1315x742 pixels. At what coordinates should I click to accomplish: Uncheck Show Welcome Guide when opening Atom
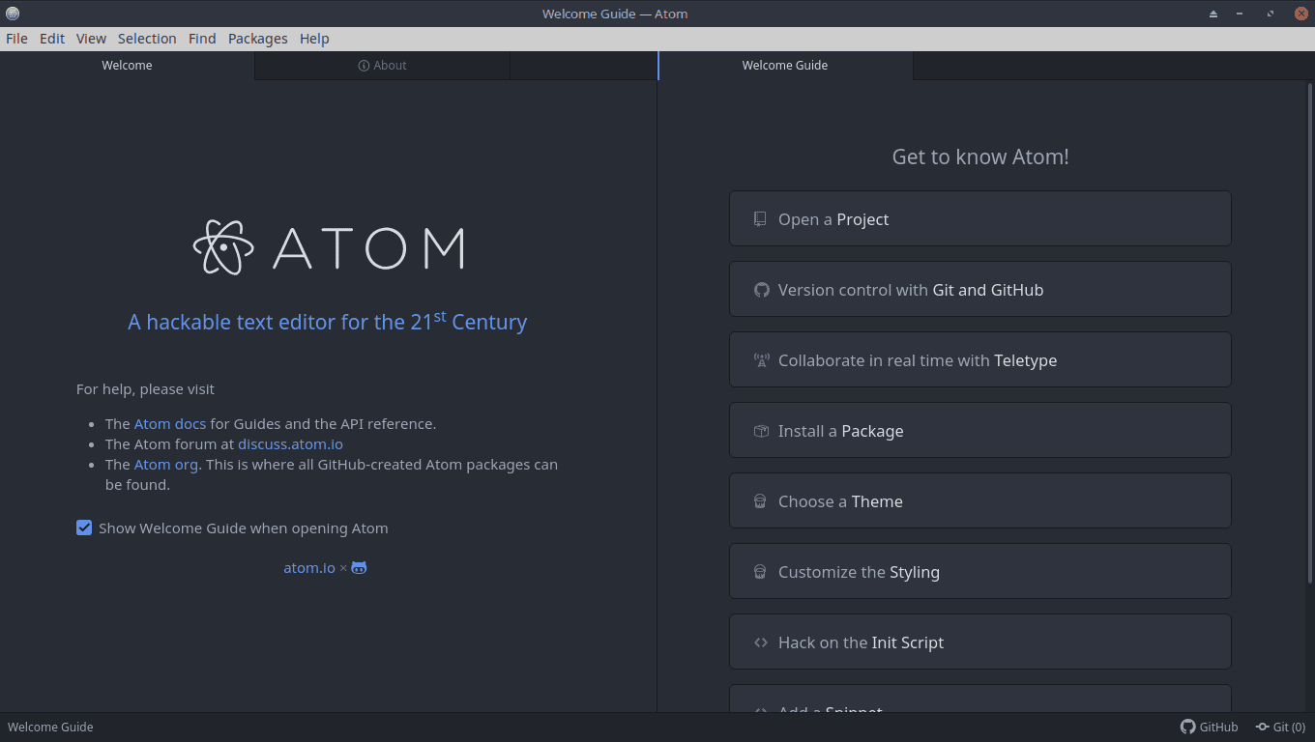point(84,528)
